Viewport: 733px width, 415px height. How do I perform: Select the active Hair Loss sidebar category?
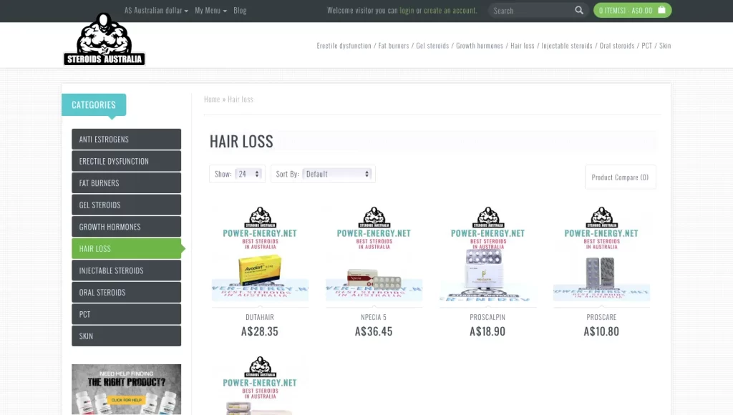pos(126,248)
